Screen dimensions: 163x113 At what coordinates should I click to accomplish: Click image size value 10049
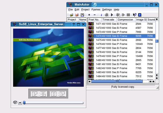[139, 44]
